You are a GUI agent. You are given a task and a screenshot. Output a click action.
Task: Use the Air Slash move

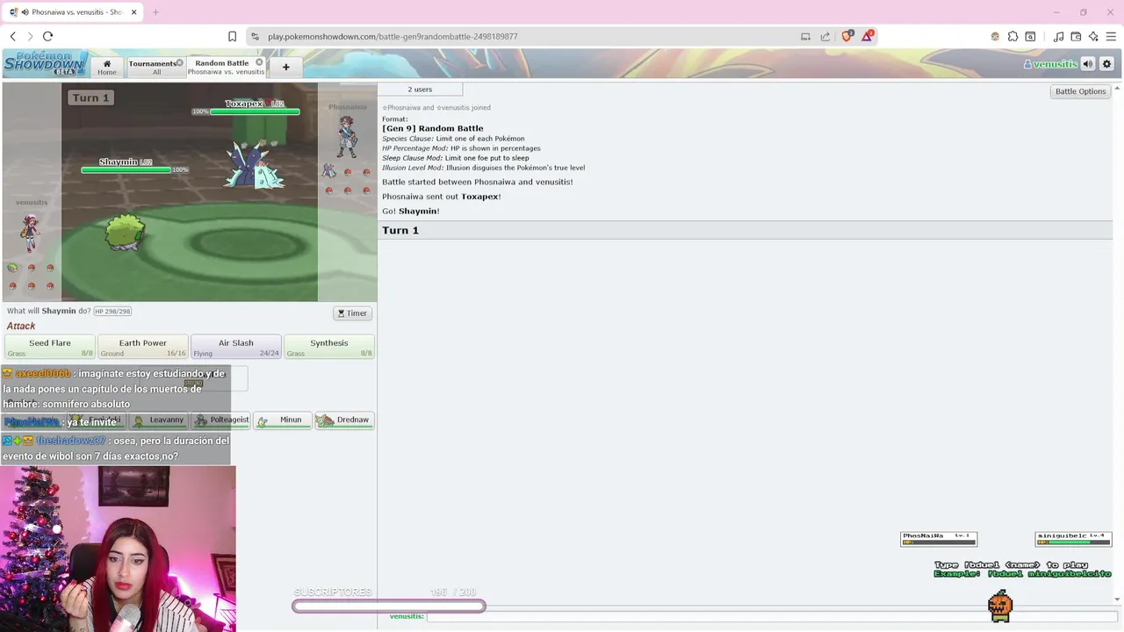(236, 347)
